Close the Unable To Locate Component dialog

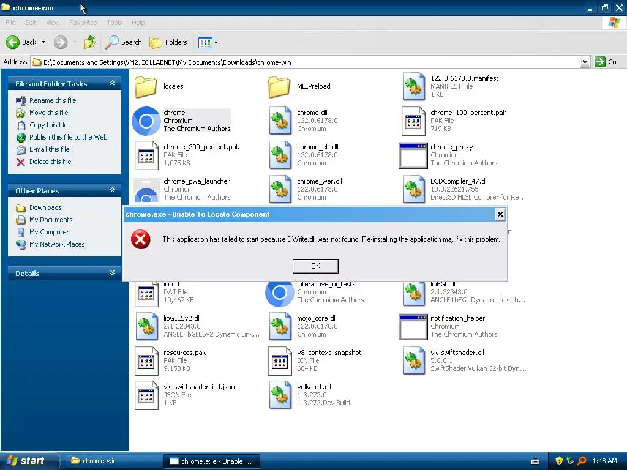[500, 215]
